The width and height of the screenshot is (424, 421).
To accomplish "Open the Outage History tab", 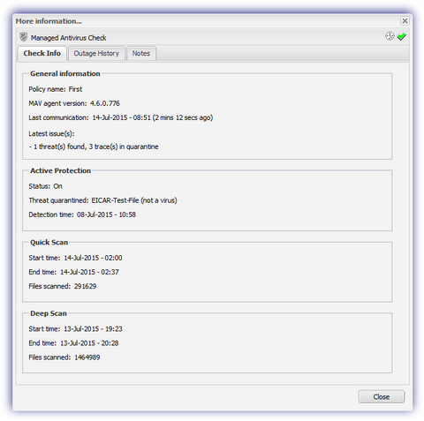I will tap(96, 53).
